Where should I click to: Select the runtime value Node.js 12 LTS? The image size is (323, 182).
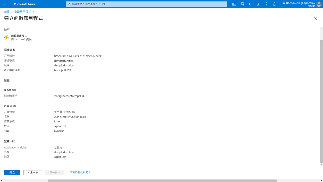pos(62,70)
